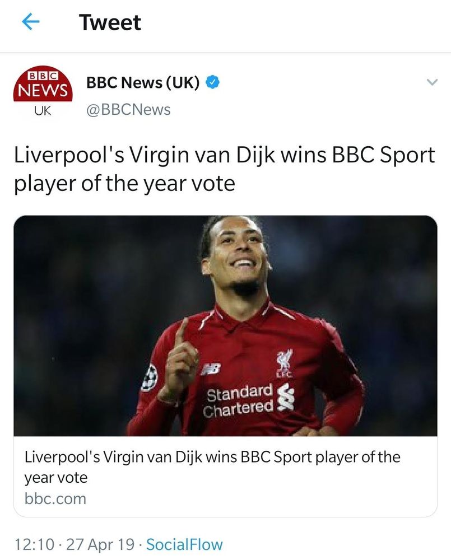The image size is (451, 560).
Task: Open the SocialFlow source link
Action: [x=184, y=545]
